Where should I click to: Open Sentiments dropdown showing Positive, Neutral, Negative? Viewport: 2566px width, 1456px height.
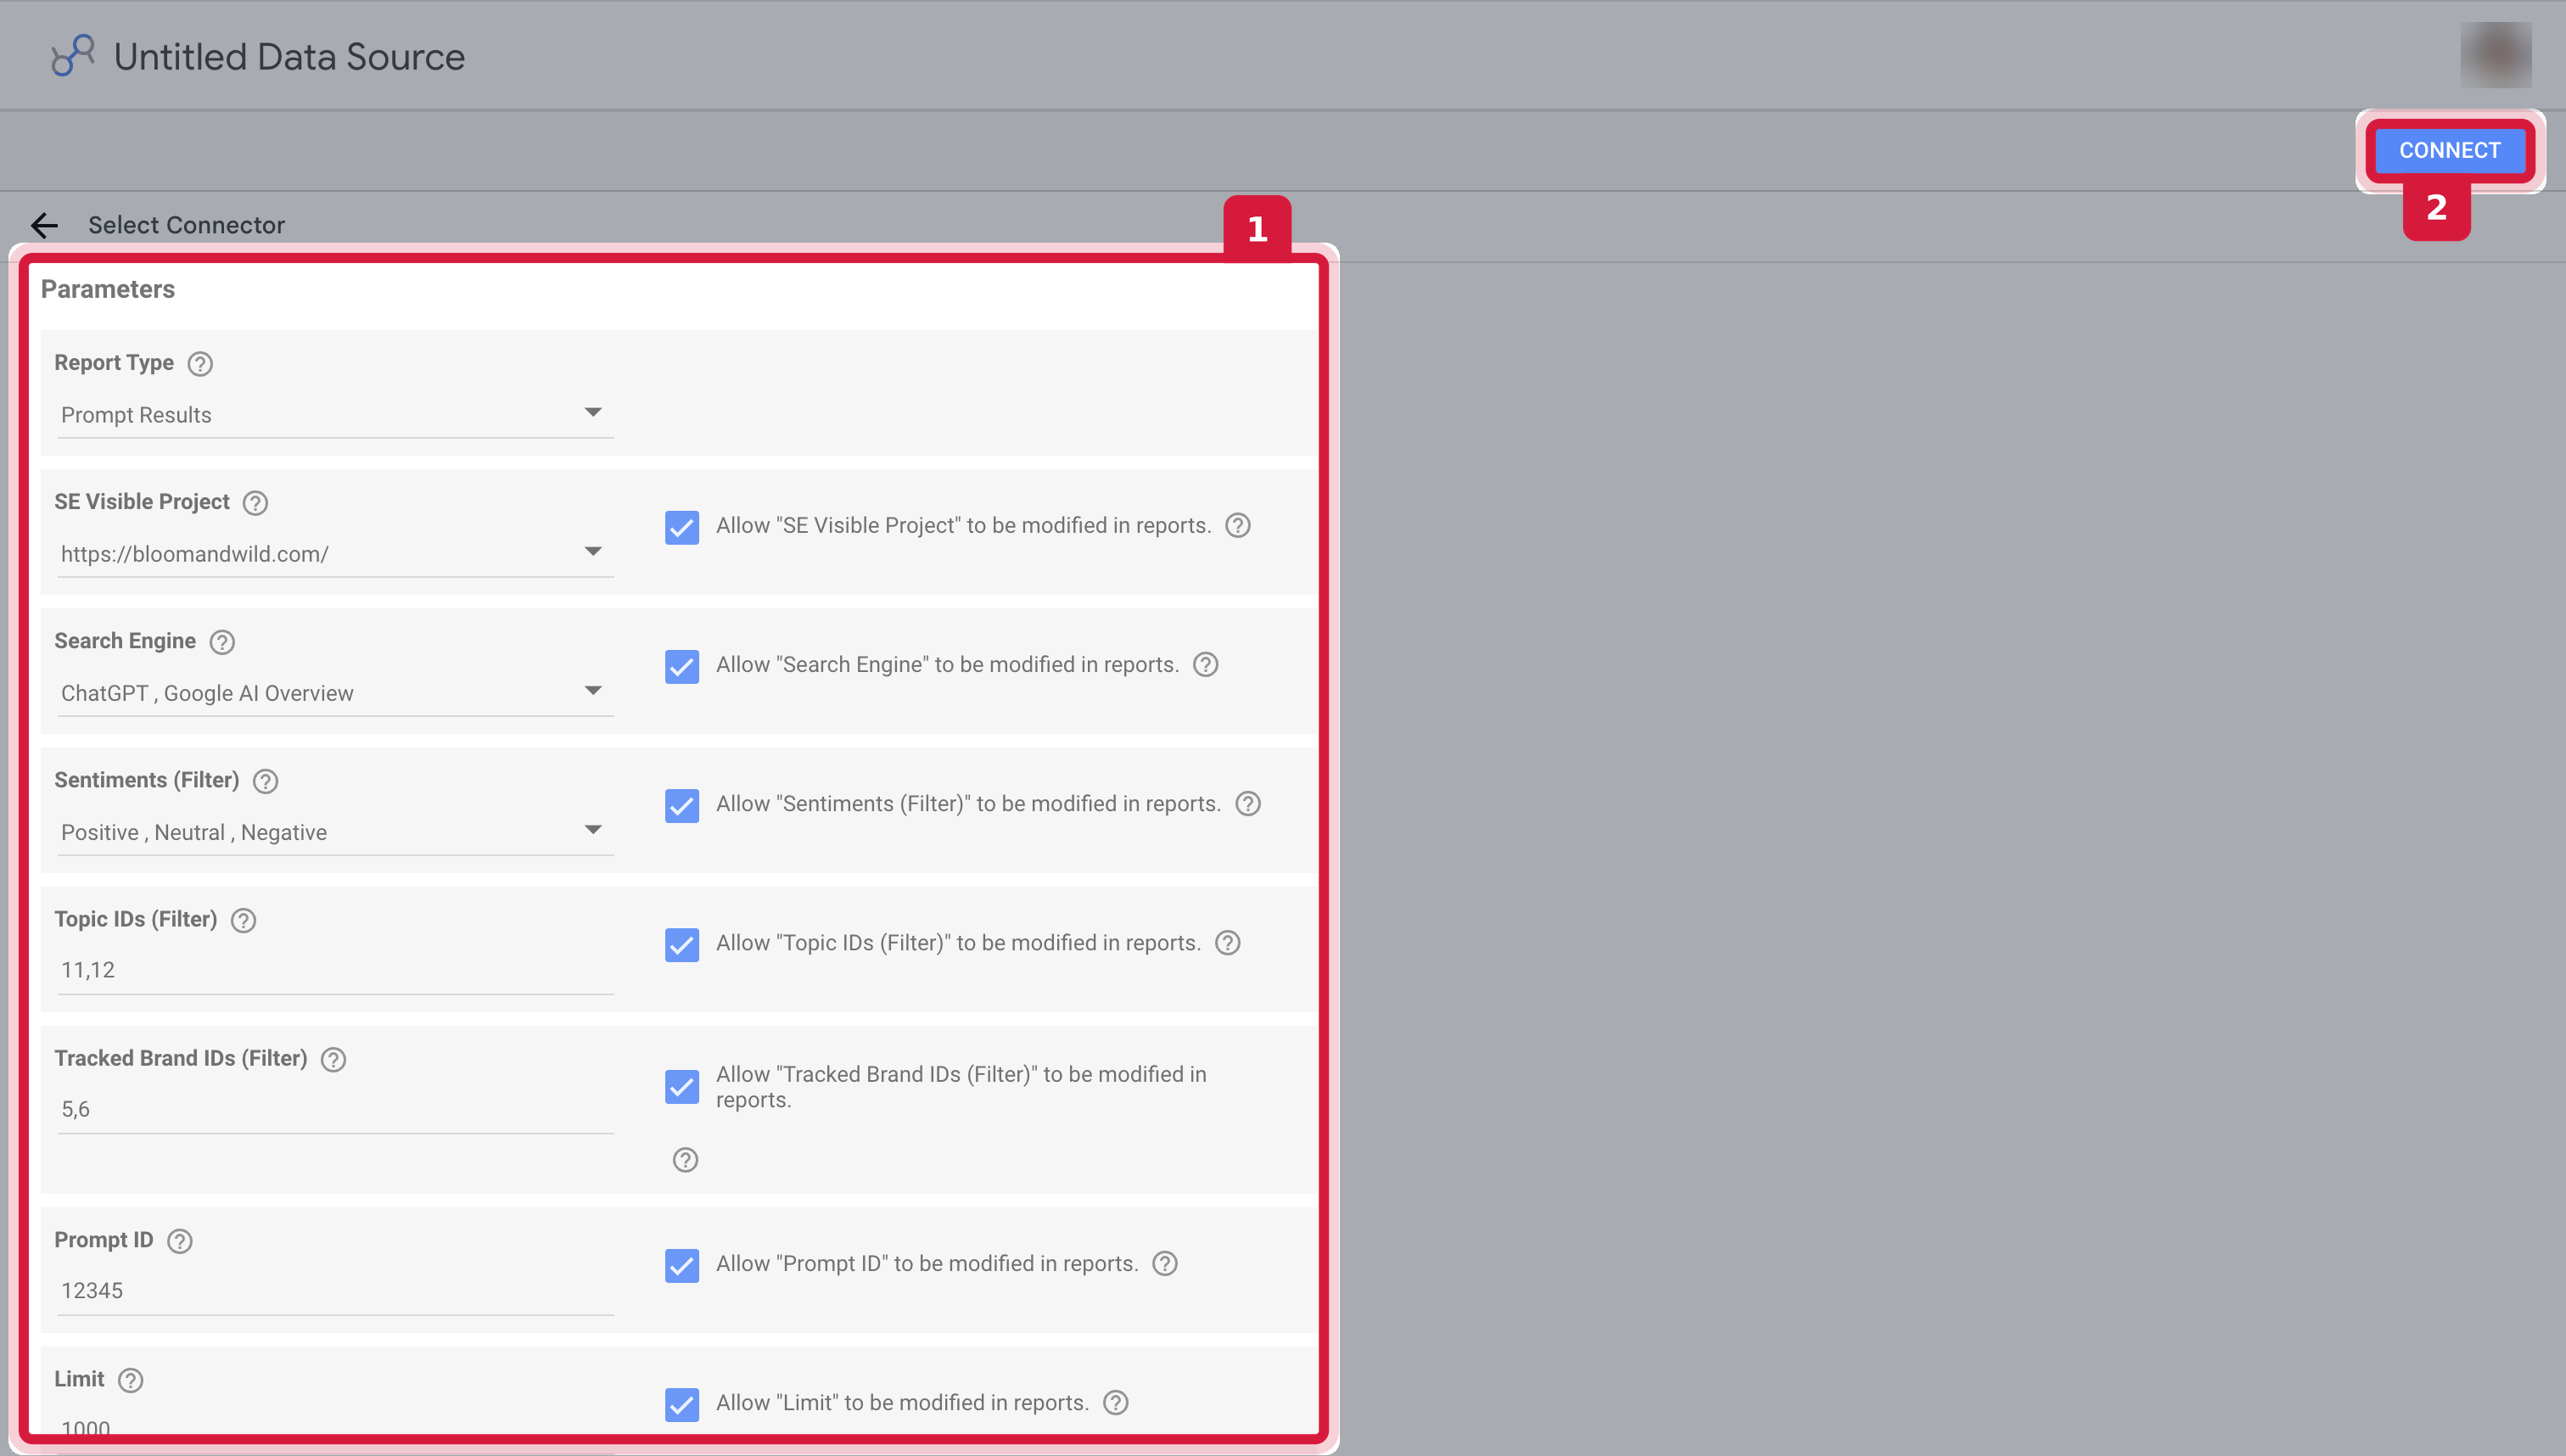[335, 831]
